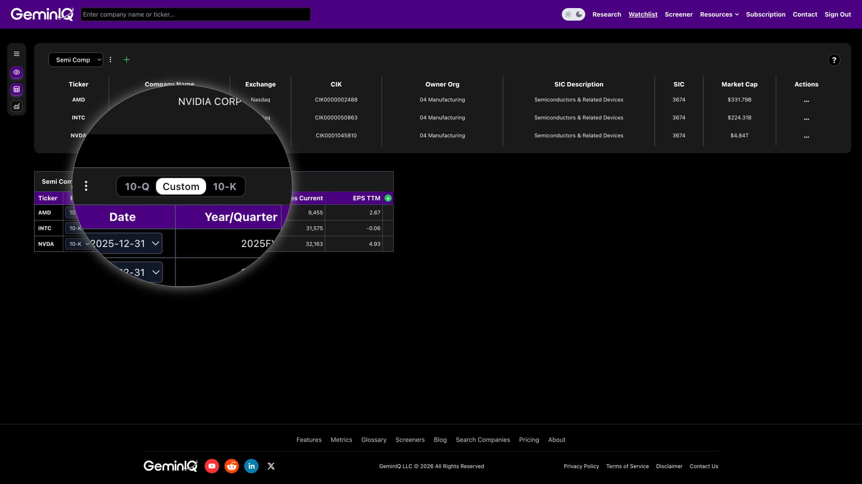Image resolution: width=862 pixels, height=484 pixels.
Task: Open the Pricing footer link
Action: (529, 440)
